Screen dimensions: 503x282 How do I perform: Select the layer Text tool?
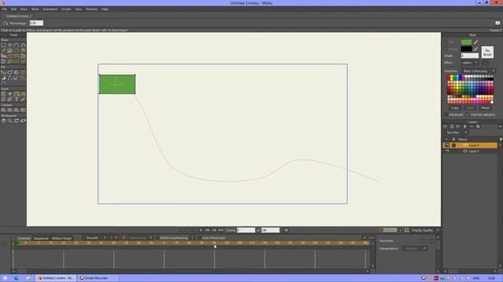[x=17, y=99]
